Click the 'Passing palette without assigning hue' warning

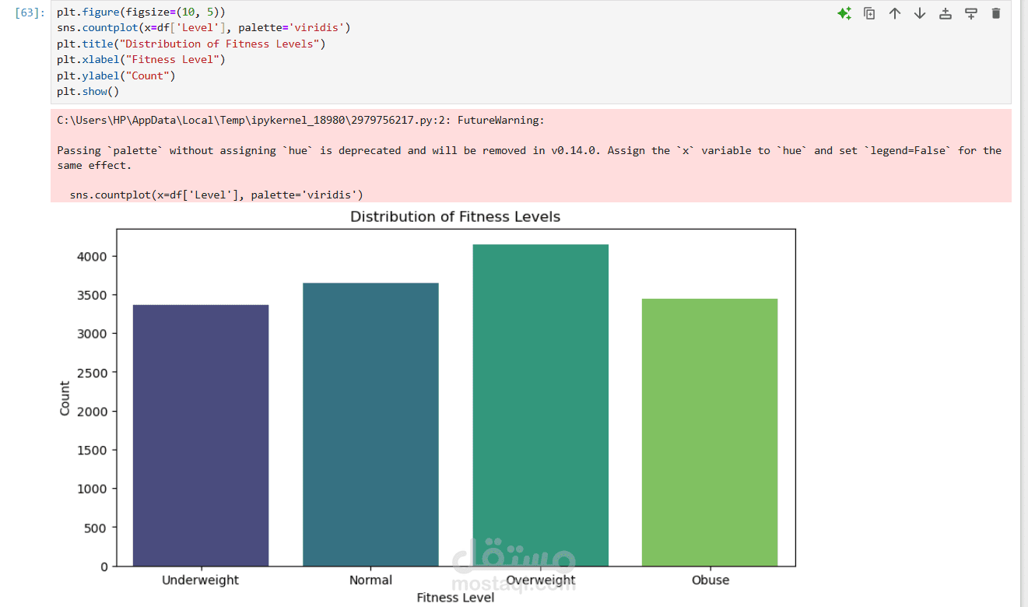(x=529, y=158)
